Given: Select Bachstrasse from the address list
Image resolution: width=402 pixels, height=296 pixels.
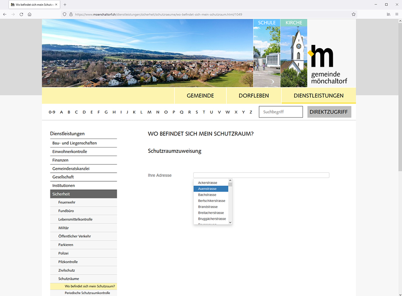Looking at the screenshot, I should (x=211, y=195).
